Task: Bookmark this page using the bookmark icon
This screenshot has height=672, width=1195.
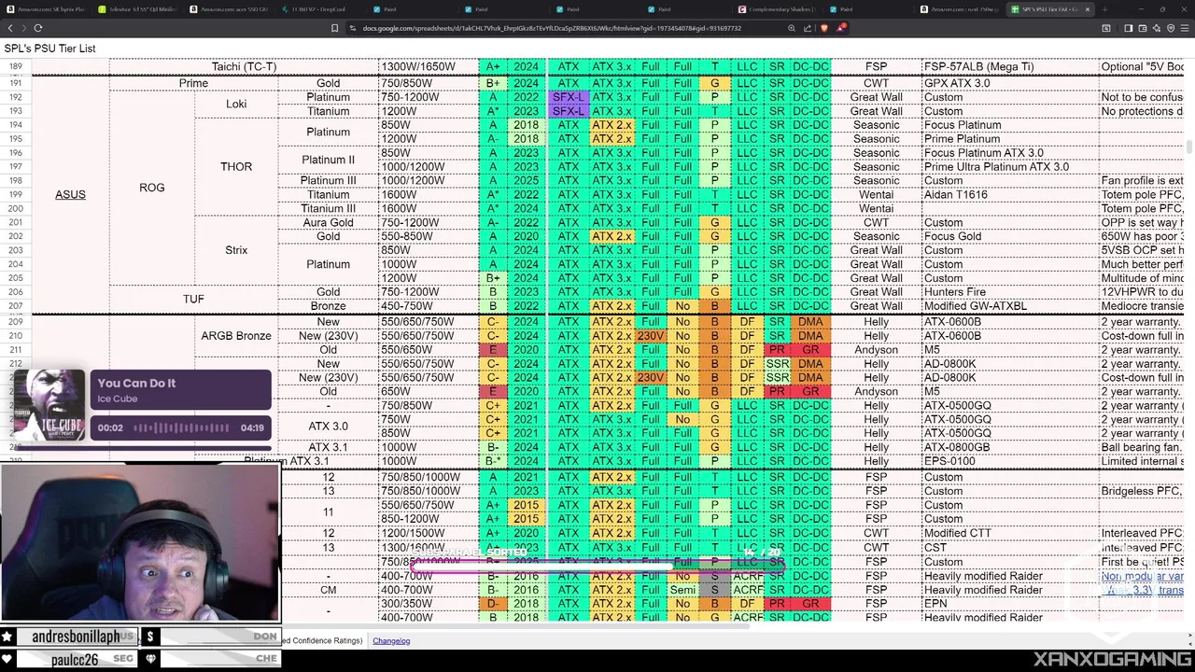Action: [x=335, y=28]
